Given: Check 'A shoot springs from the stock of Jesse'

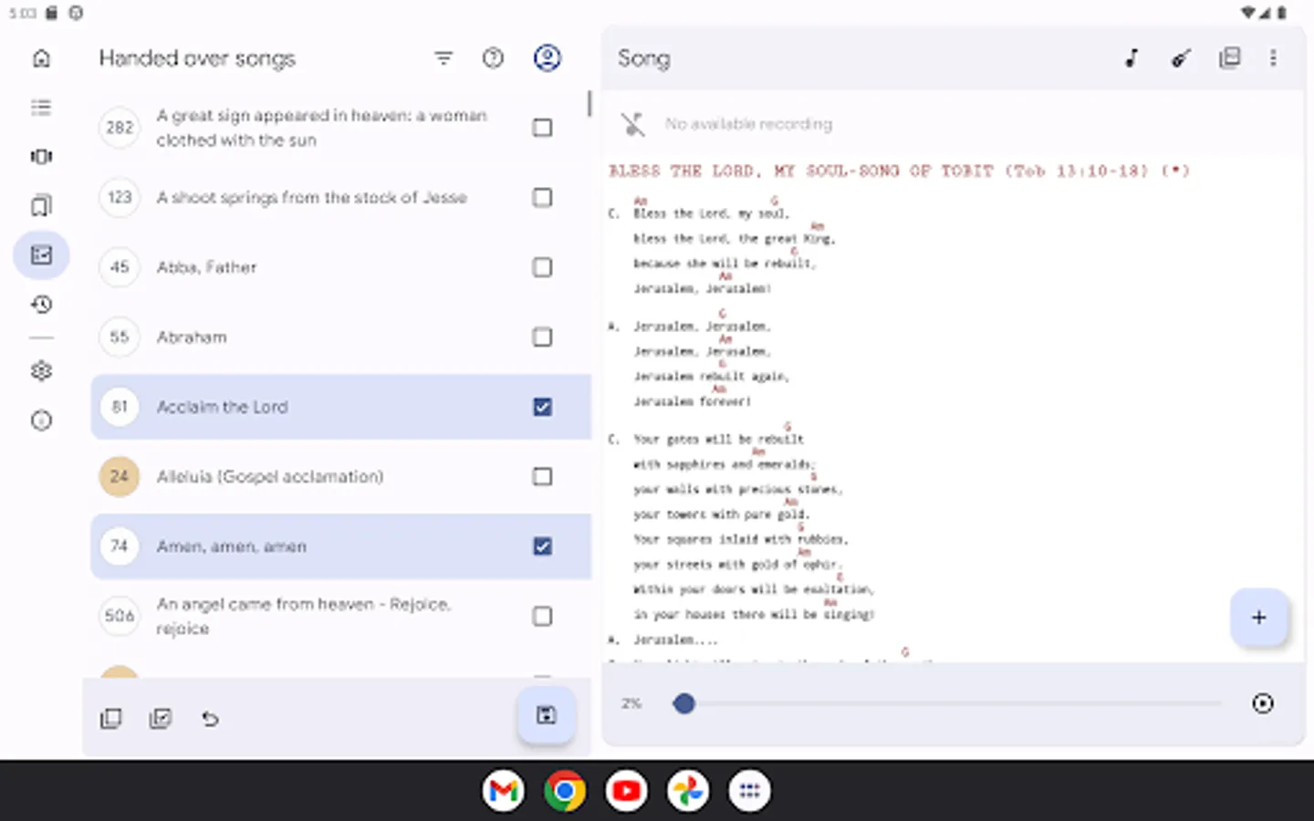Looking at the screenshot, I should [x=542, y=197].
